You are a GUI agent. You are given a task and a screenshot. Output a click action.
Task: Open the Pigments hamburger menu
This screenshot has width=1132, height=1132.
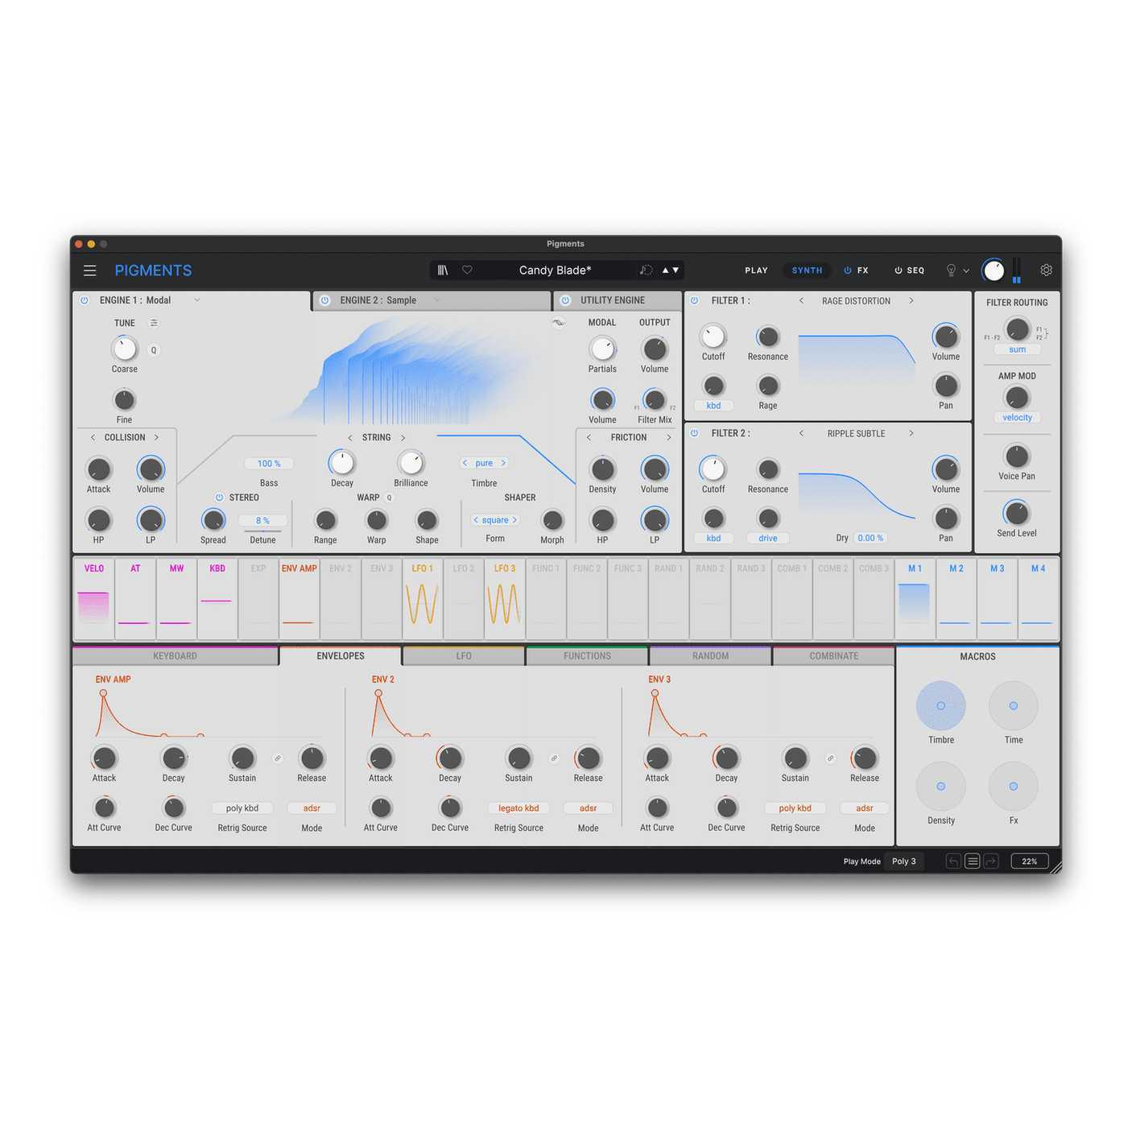(x=89, y=270)
